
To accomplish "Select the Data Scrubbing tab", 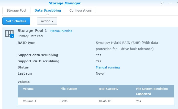I will (x=48, y=11).
